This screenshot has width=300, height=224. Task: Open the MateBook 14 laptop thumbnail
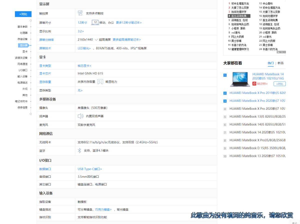point(240,79)
